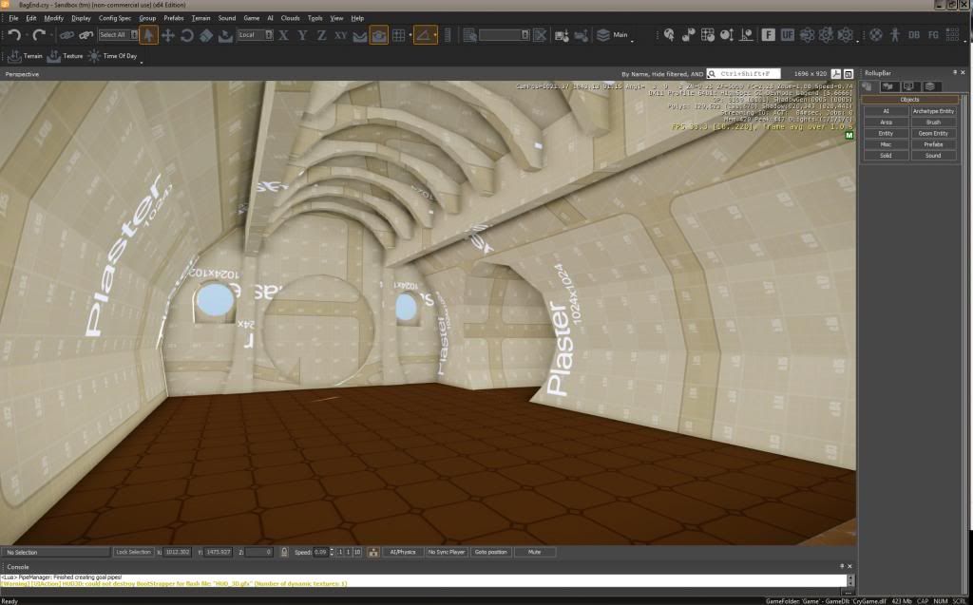Viewport: 973px width, 605px height.
Task: Click the FG flow graph icon
Action: (x=934, y=35)
